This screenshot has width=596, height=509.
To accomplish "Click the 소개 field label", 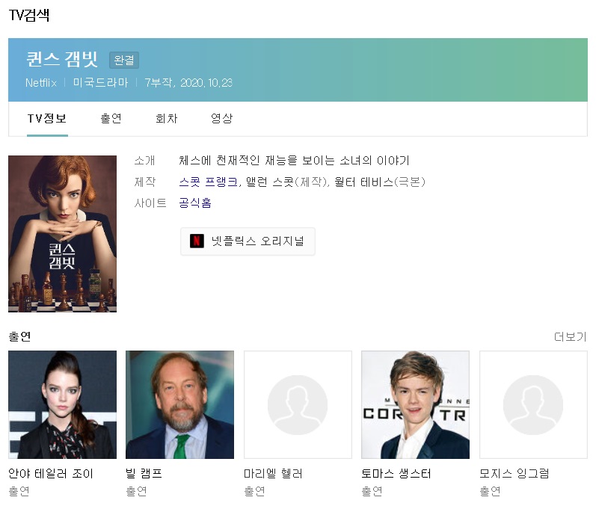I will 144,161.
